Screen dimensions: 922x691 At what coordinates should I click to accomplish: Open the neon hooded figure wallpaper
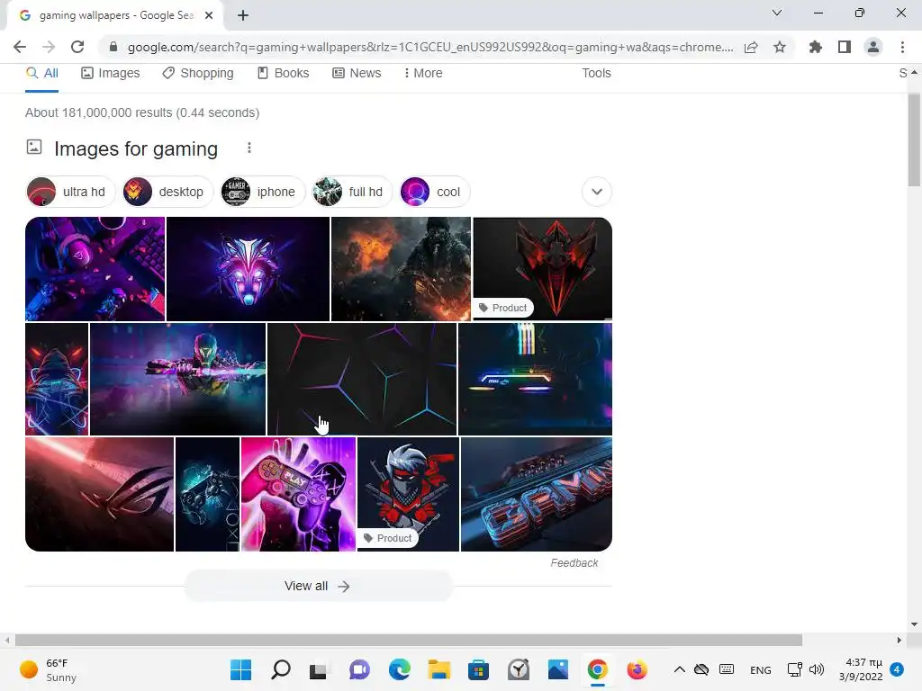click(x=57, y=379)
